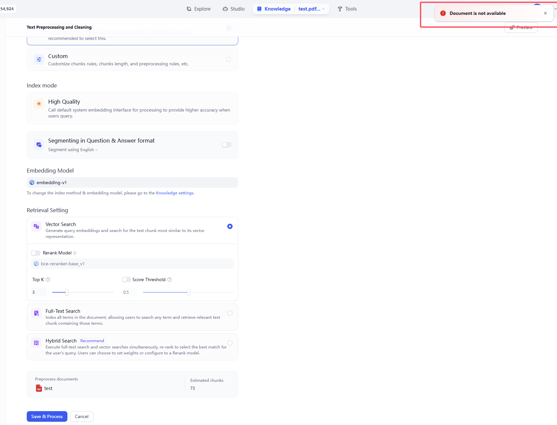The image size is (557, 425).
Task: Open the bce-reranker-base_v1 model selector
Action: [132, 264]
